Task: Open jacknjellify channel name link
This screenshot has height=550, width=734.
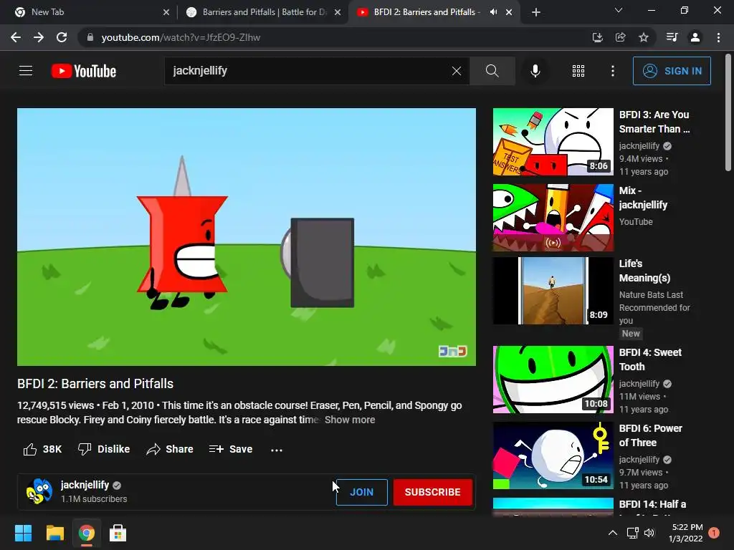Action: [85, 485]
